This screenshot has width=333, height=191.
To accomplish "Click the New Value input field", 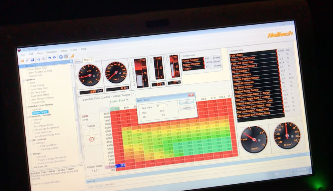I will (x=161, y=107).
